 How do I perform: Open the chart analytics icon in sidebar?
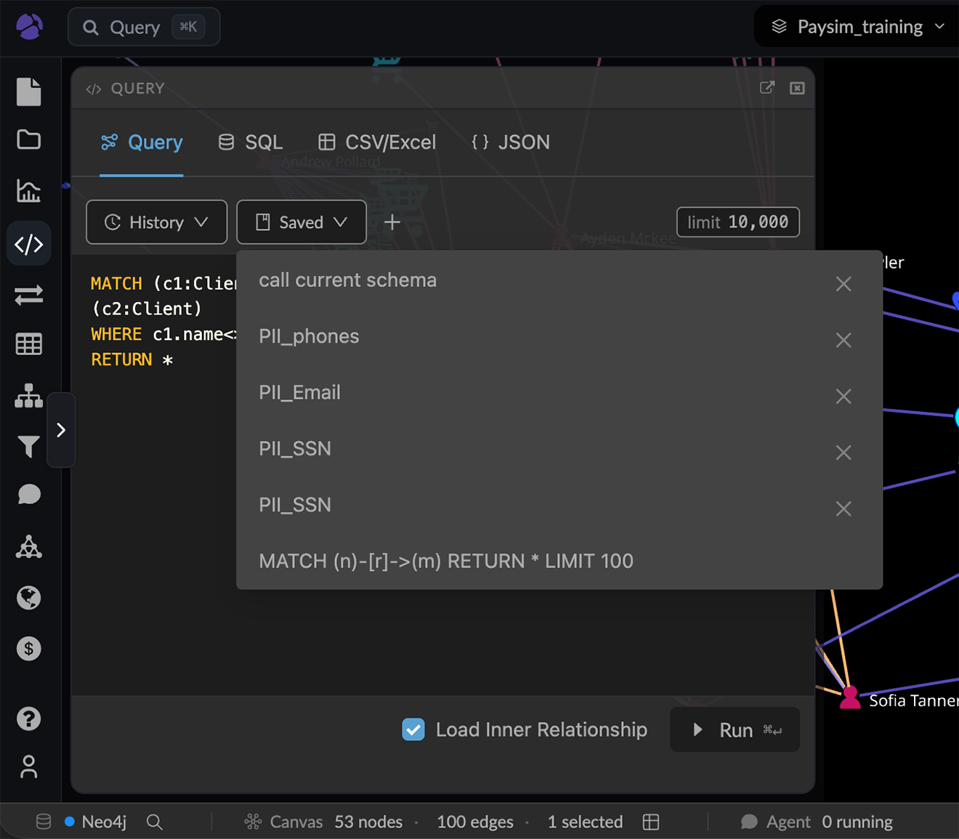29,191
